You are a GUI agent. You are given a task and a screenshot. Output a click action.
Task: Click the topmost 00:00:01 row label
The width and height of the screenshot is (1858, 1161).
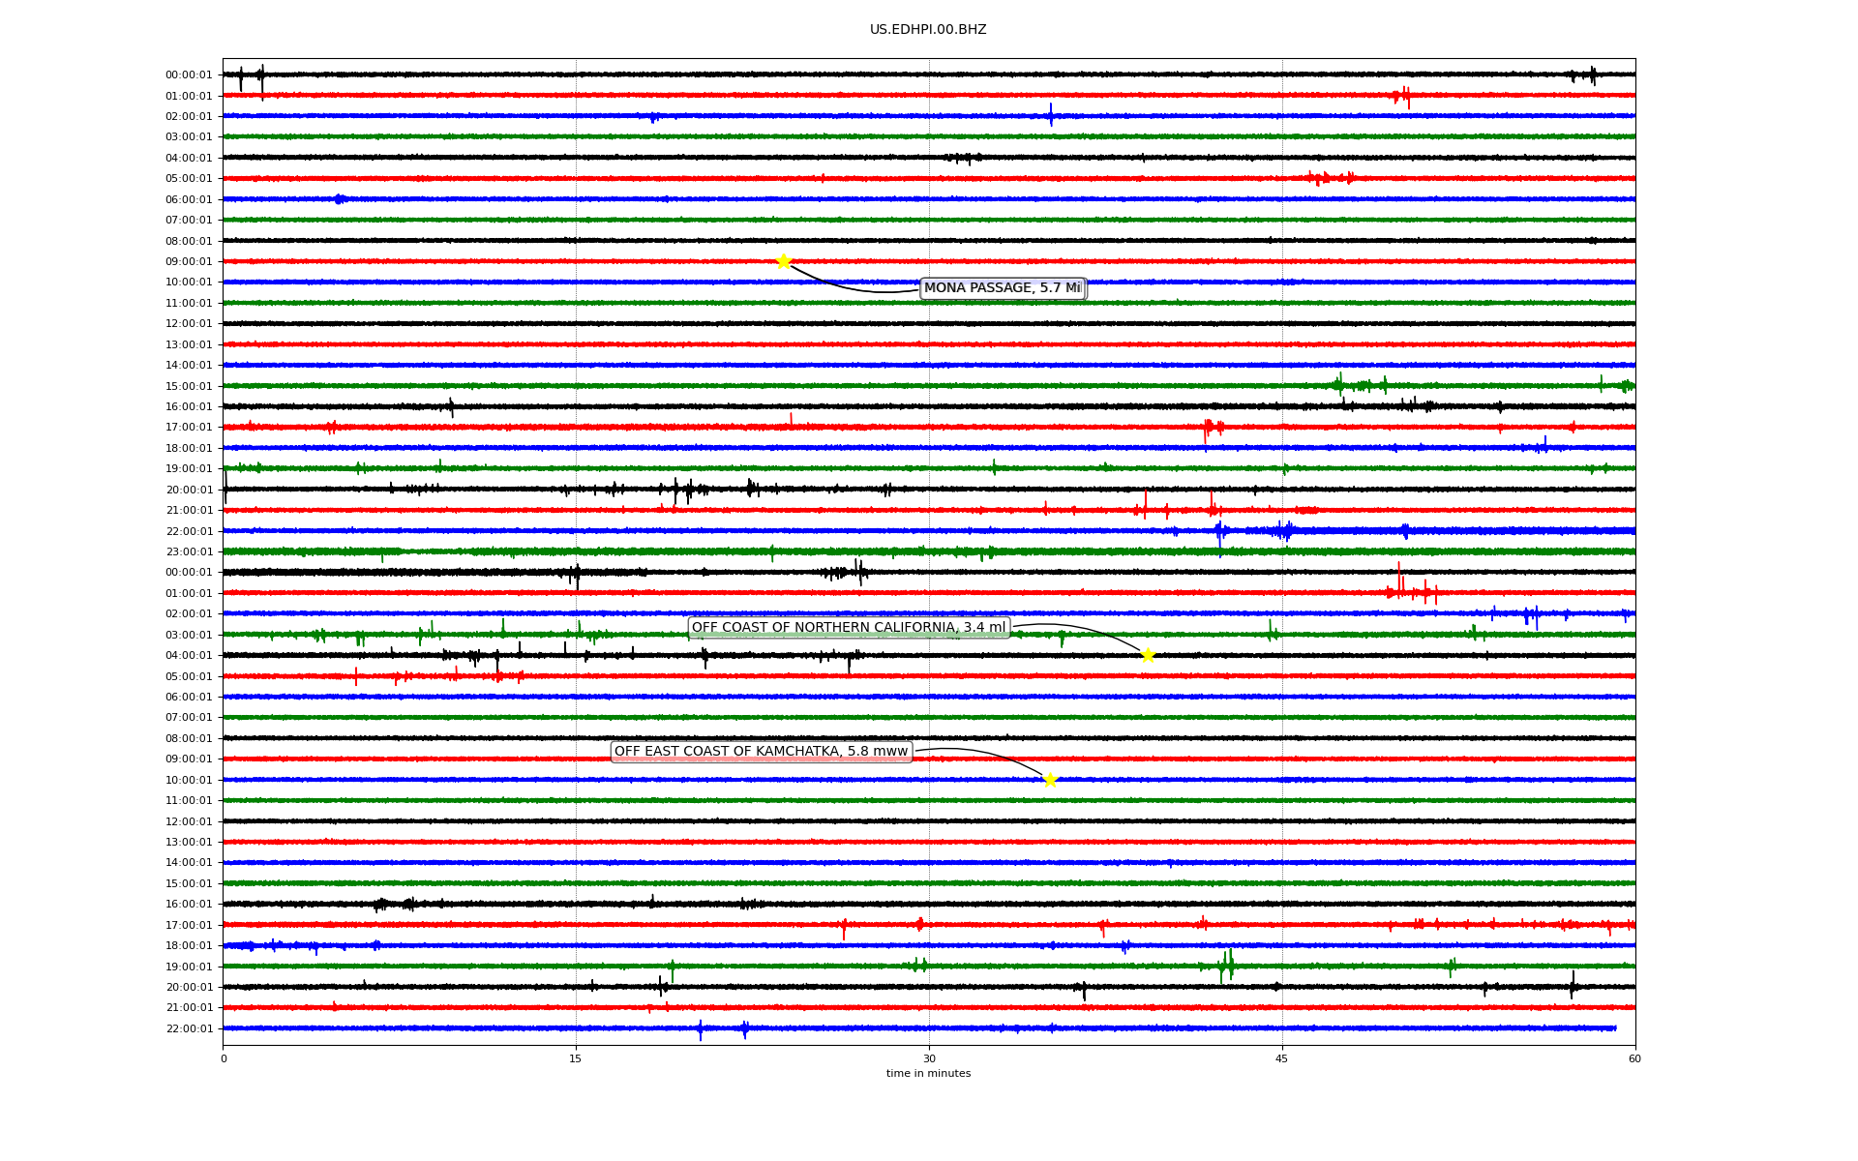[x=189, y=75]
